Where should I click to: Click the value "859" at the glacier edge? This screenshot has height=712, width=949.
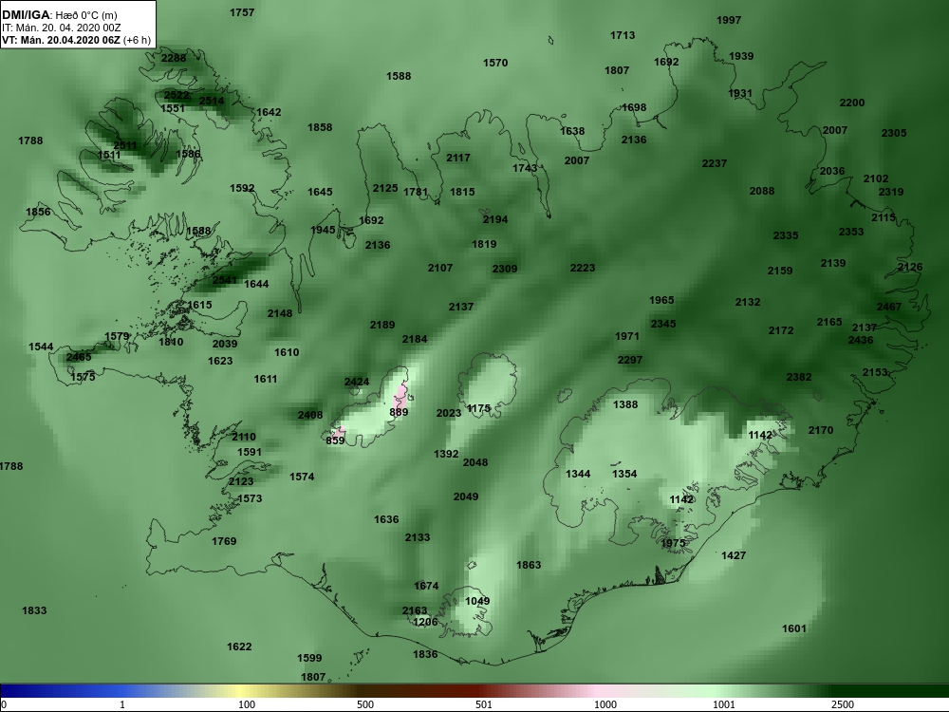[x=335, y=440]
